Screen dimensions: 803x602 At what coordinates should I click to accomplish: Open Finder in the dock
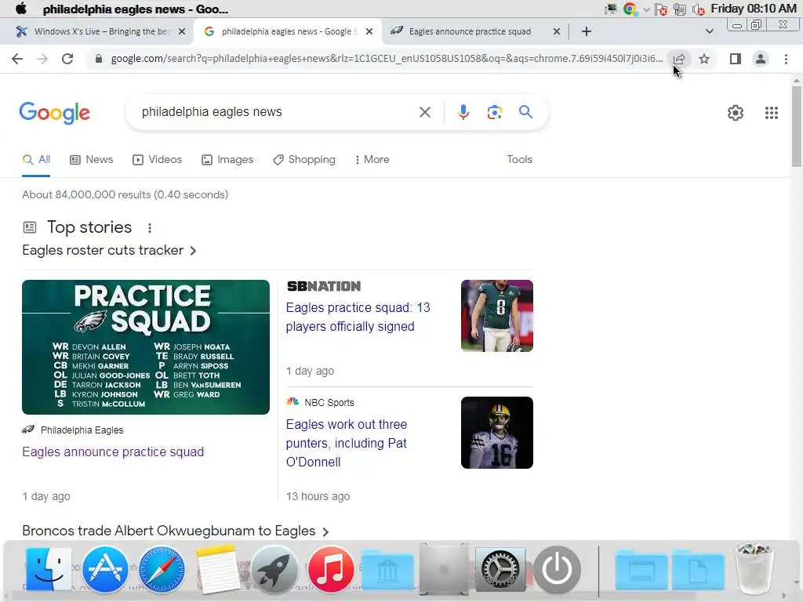coord(49,569)
